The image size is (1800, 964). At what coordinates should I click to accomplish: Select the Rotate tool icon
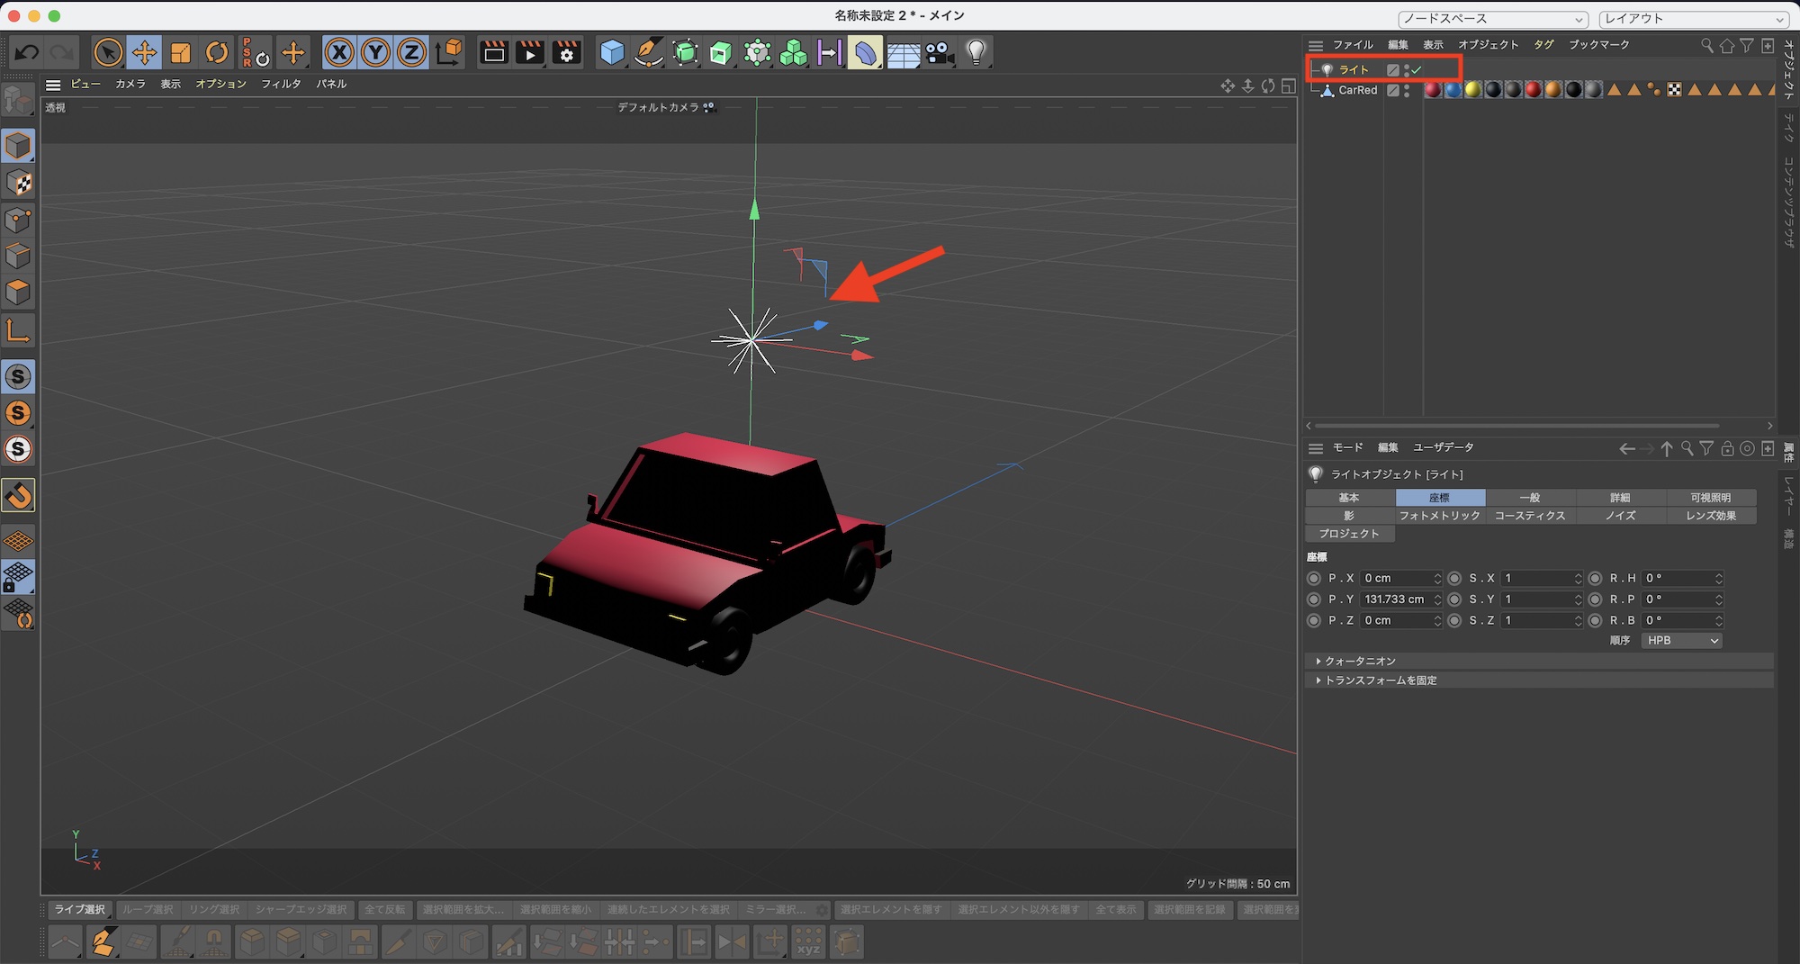pyautogui.click(x=217, y=53)
